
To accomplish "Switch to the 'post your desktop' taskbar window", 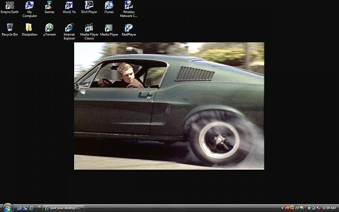I will [64, 208].
